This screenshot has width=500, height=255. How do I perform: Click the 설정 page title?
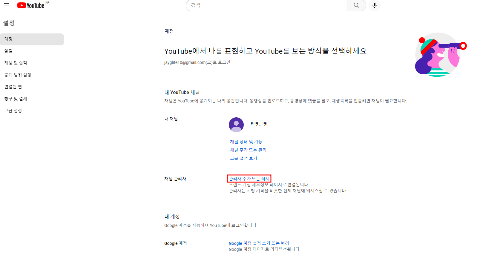pyautogui.click(x=9, y=23)
